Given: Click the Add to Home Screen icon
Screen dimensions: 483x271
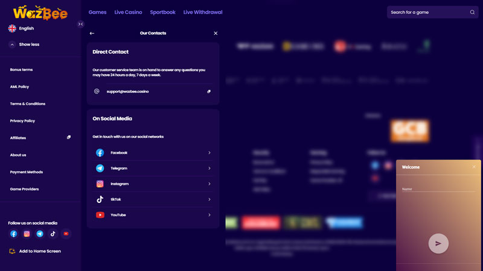Looking at the screenshot, I should point(12,251).
